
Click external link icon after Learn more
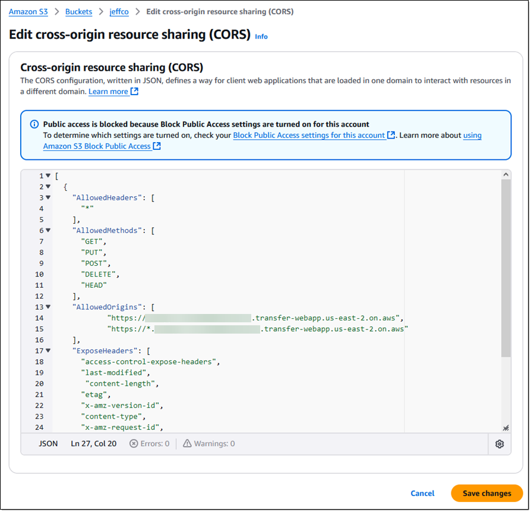click(x=134, y=91)
